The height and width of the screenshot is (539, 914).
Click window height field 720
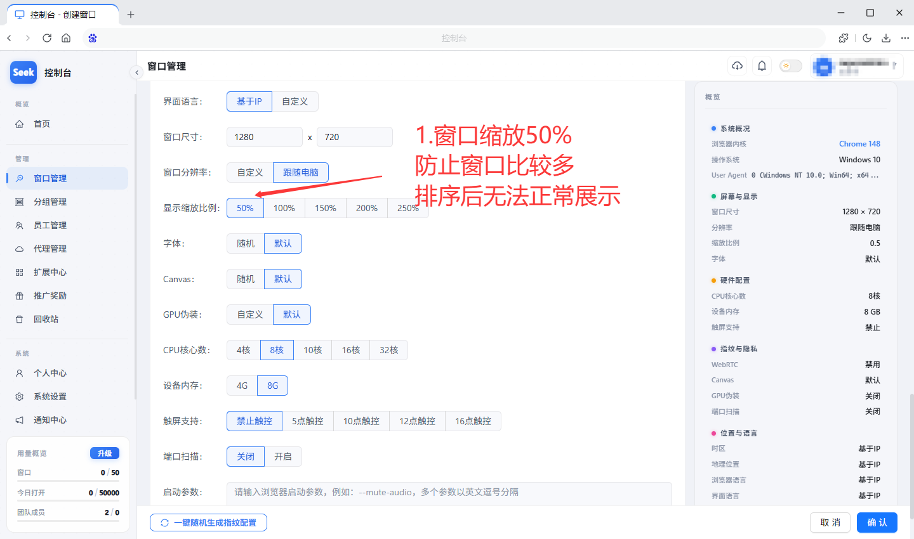tap(355, 137)
